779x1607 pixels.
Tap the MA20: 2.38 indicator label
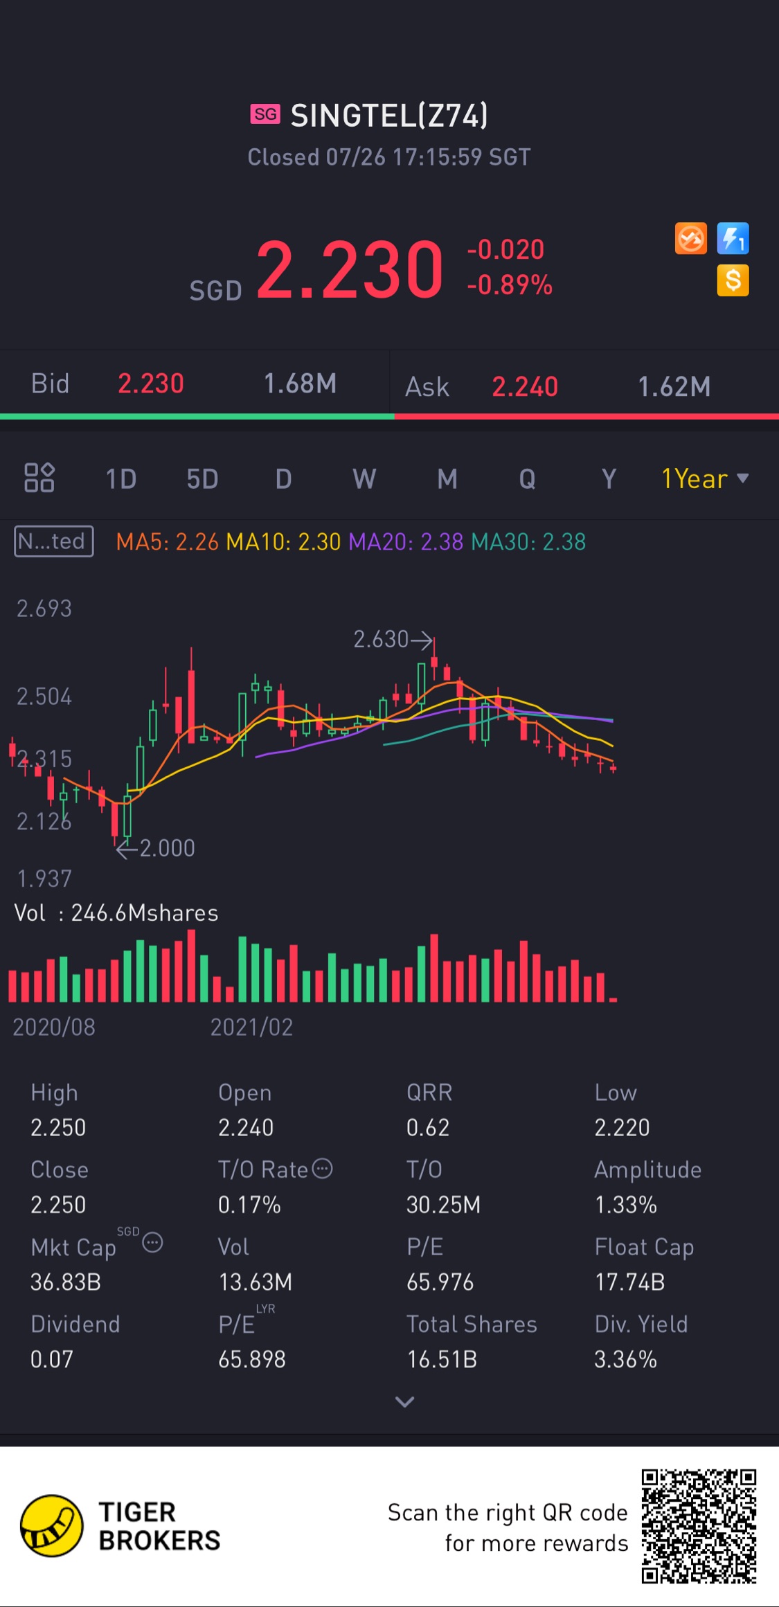pyautogui.click(x=406, y=541)
